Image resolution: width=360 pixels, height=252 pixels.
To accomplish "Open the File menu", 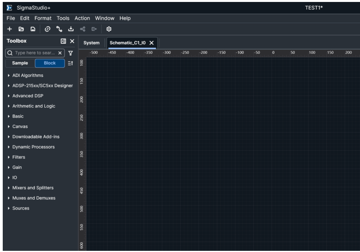I will (x=11, y=18).
